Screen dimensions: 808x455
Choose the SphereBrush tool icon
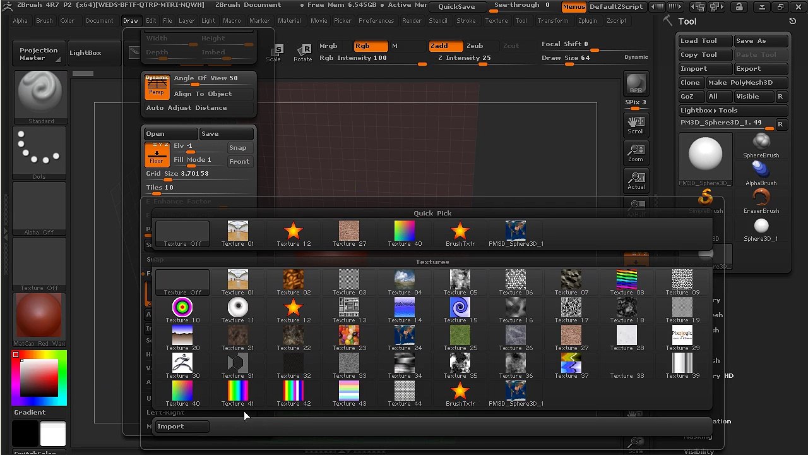[x=761, y=145]
